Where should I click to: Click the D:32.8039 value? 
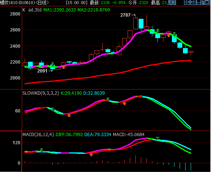coord(94,93)
